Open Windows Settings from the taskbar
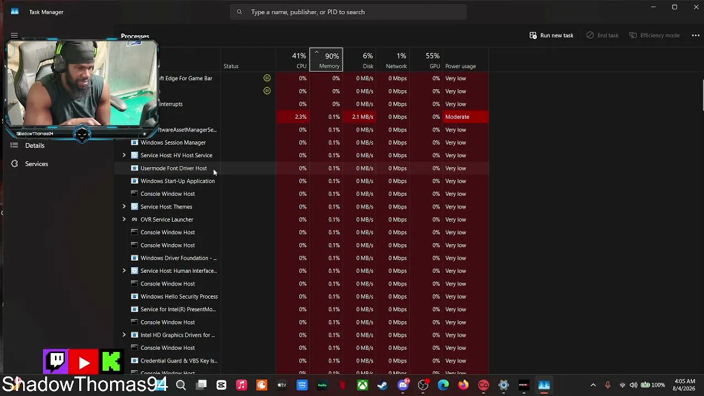704x396 pixels. tap(504, 386)
